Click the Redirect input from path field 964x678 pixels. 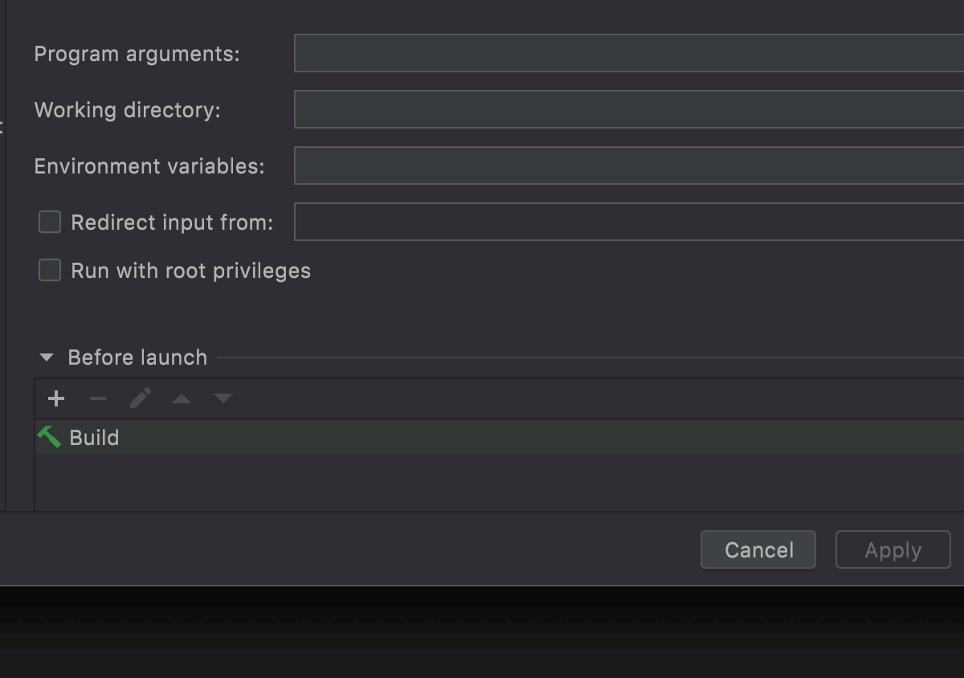627,222
